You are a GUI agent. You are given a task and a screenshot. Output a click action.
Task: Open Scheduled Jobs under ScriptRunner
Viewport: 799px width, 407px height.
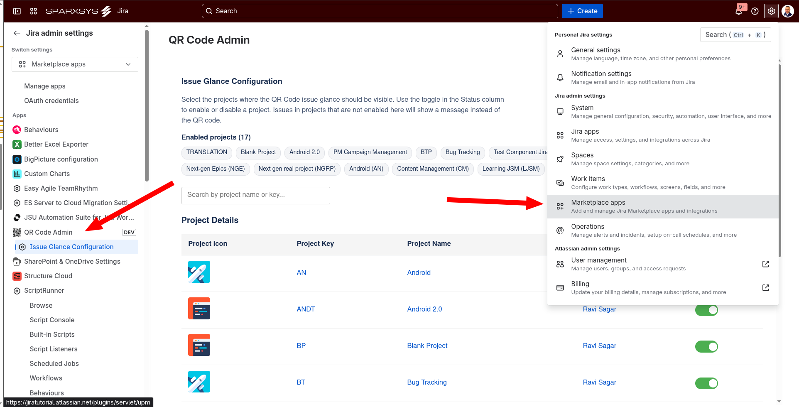[x=54, y=363]
